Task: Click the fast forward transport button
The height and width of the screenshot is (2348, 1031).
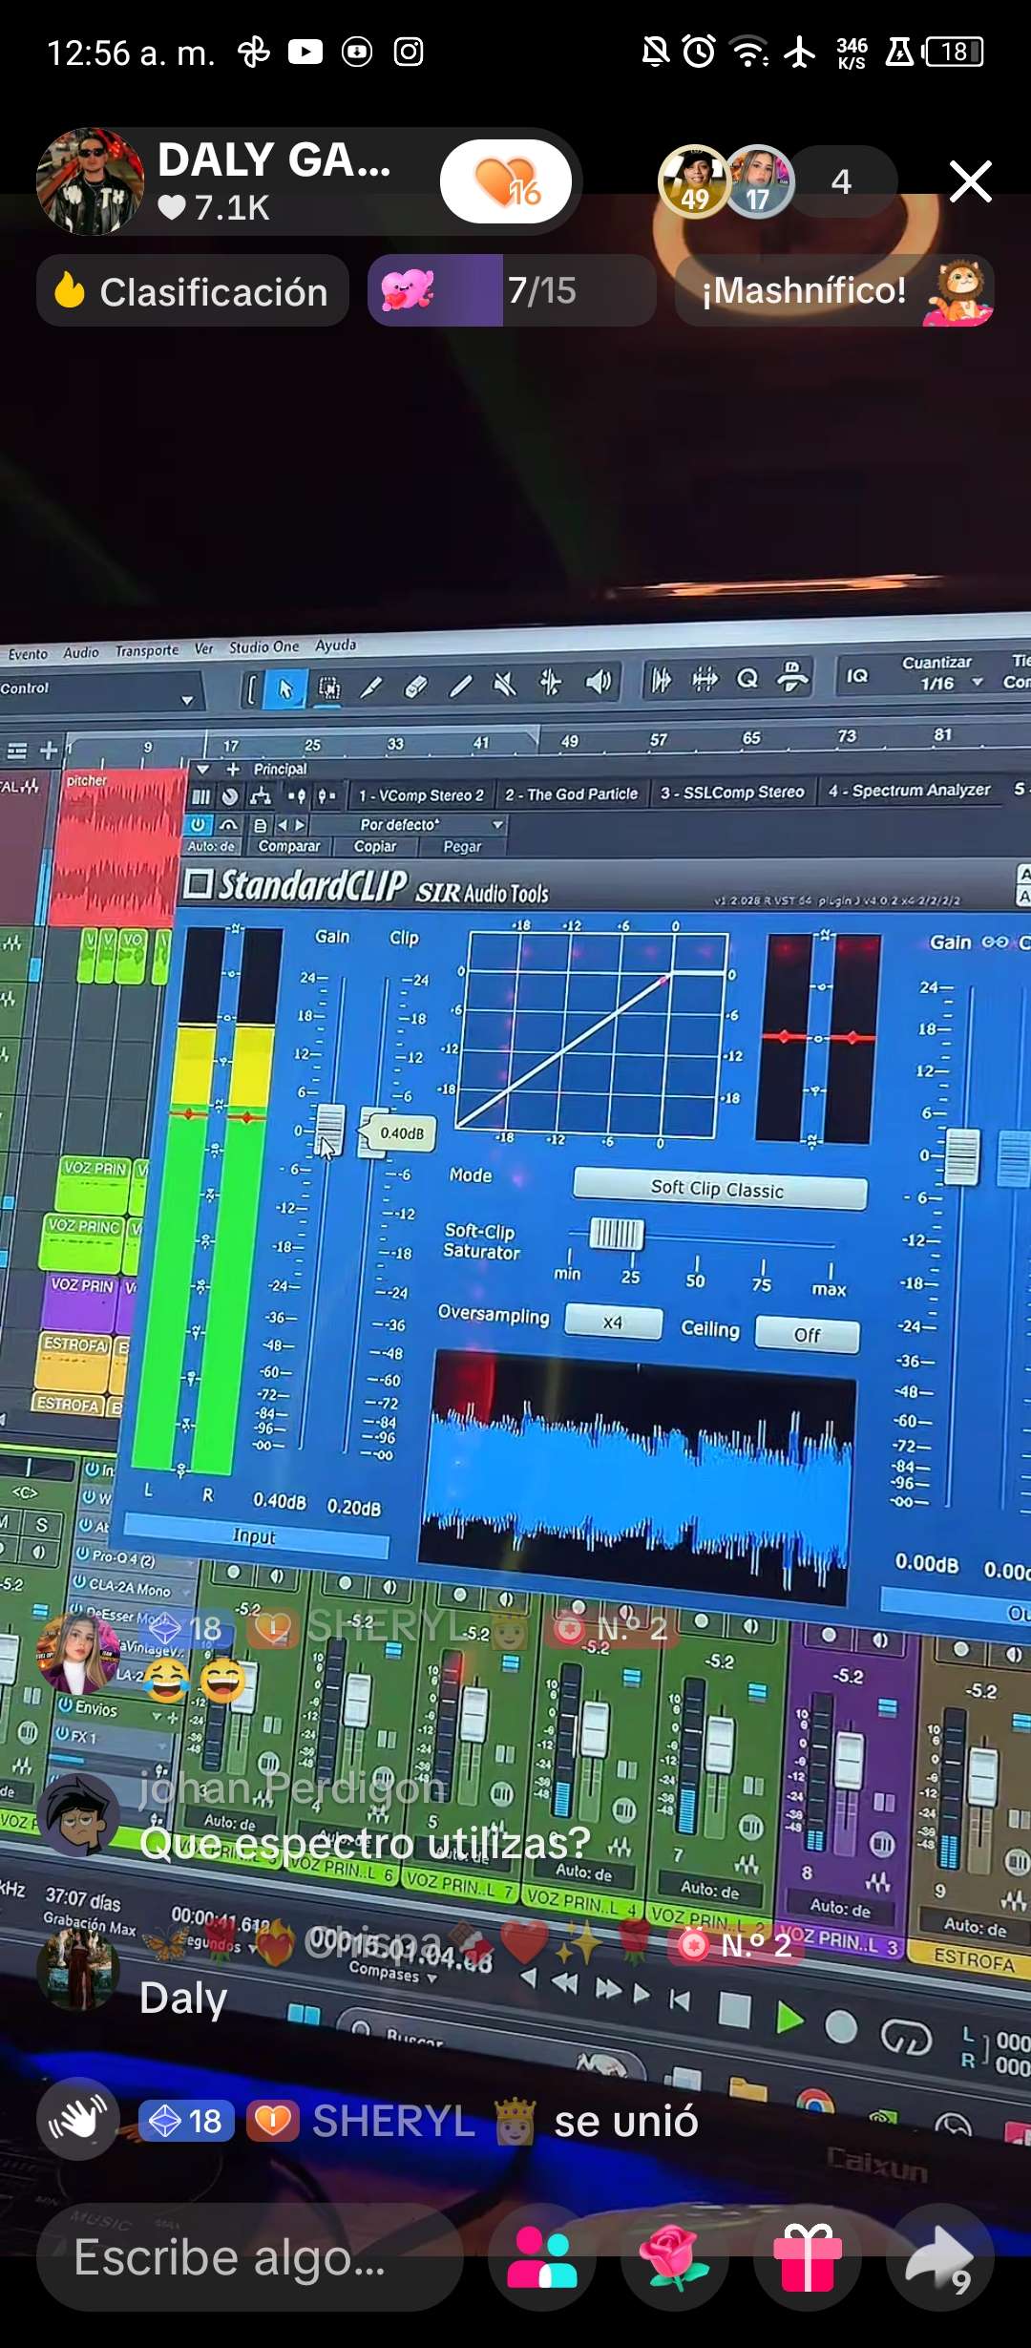Action: [608, 1989]
